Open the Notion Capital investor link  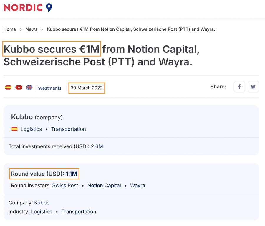[104, 185]
